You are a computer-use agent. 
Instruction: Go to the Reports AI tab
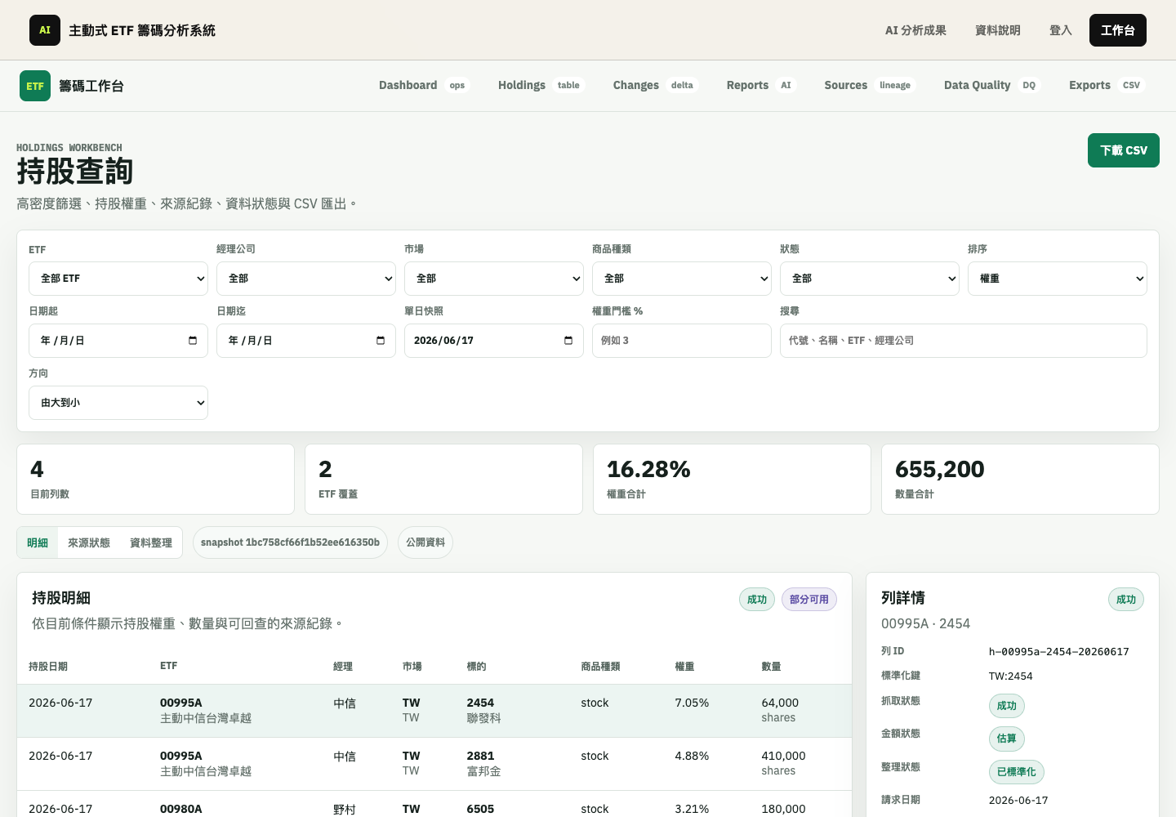click(x=761, y=85)
